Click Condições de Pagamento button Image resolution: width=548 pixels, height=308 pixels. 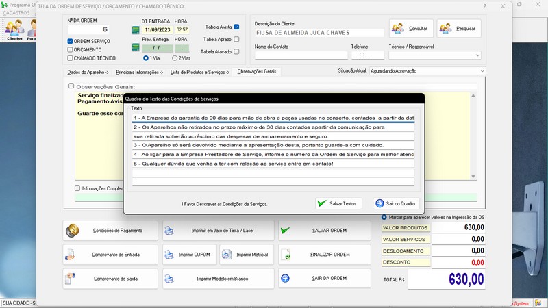click(110, 231)
